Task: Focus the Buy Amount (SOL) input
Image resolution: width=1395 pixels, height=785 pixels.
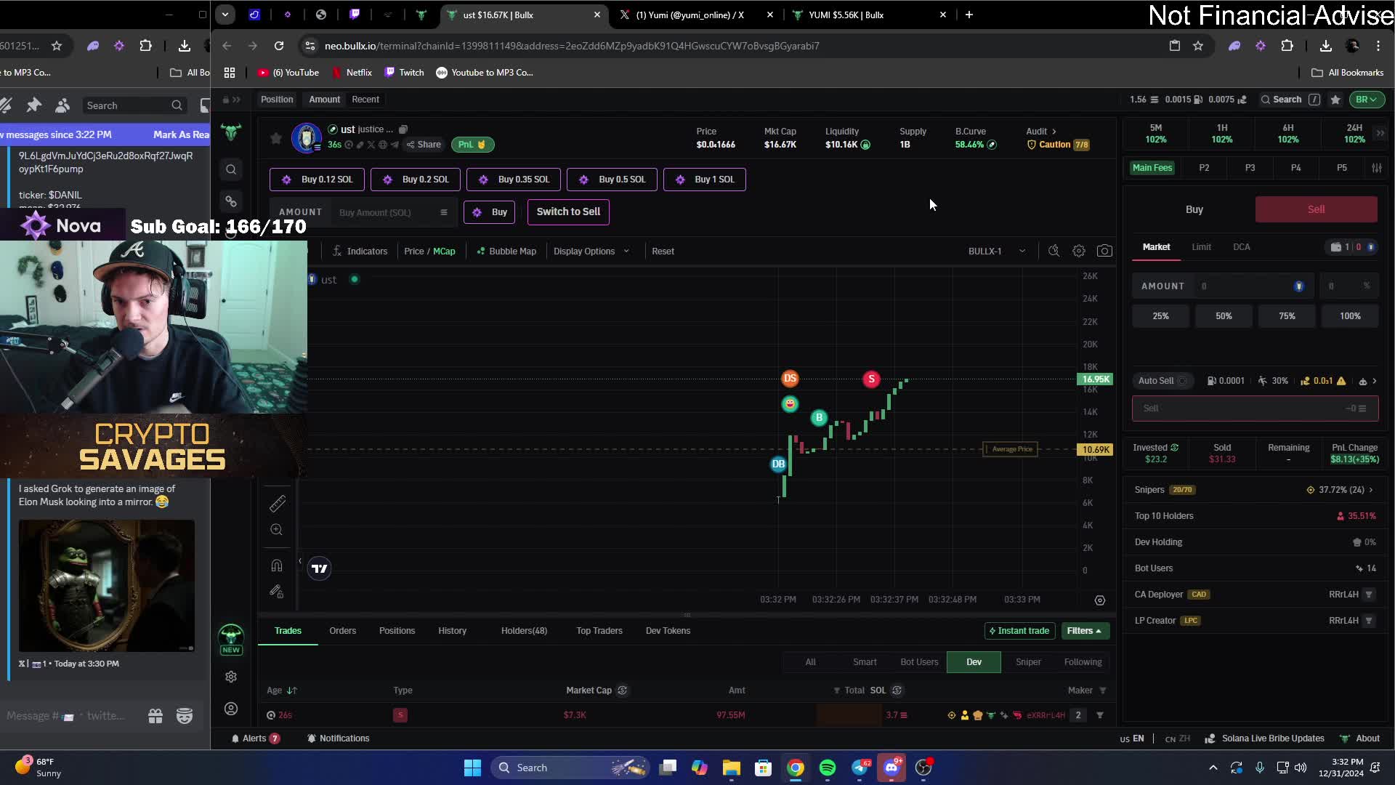Action: (385, 212)
